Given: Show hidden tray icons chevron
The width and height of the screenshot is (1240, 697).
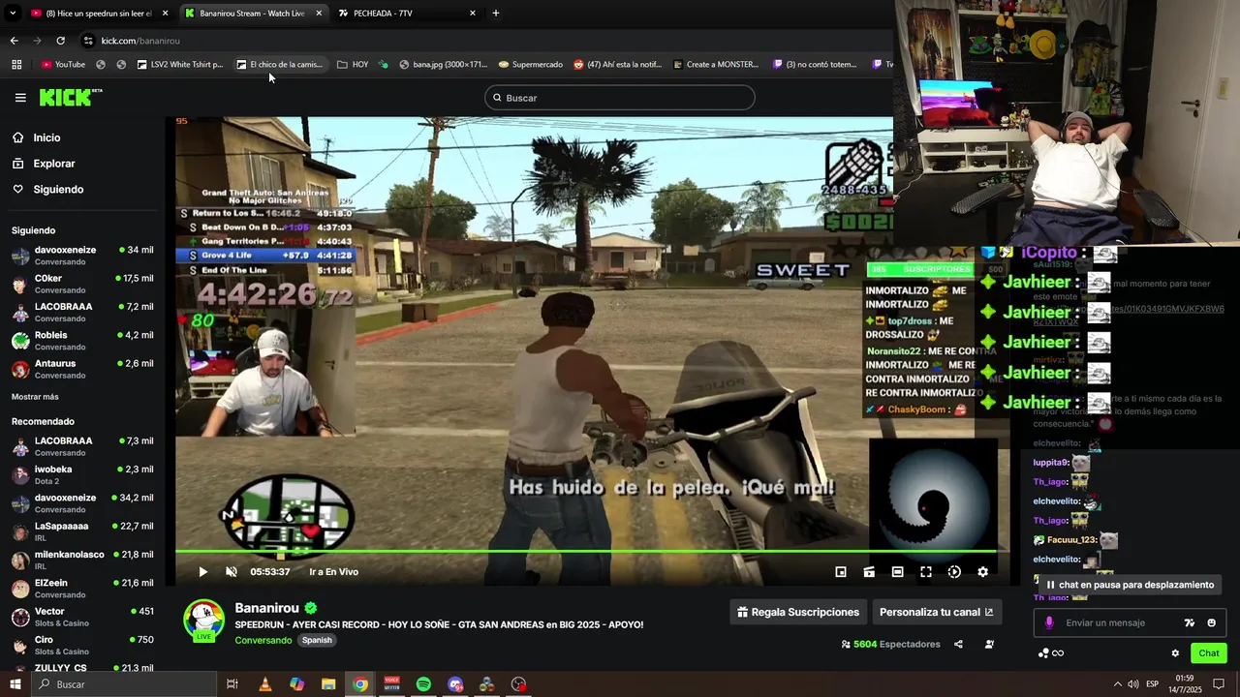Looking at the screenshot, I should [1118, 684].
